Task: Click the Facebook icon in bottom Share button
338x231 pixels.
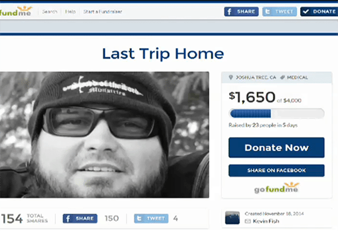Action: [x=68, y=219]
